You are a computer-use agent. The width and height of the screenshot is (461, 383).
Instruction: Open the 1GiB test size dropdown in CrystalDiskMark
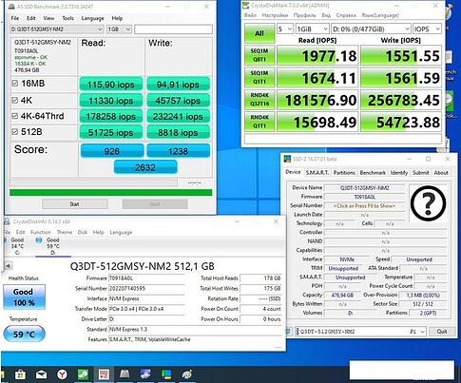312,29
